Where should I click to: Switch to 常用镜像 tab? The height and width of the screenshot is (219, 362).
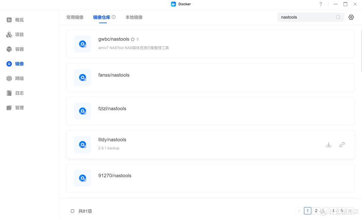75,17
